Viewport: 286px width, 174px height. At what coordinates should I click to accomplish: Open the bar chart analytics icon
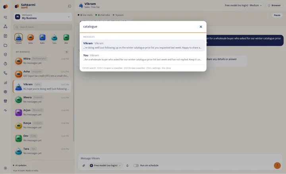(6, 83)
